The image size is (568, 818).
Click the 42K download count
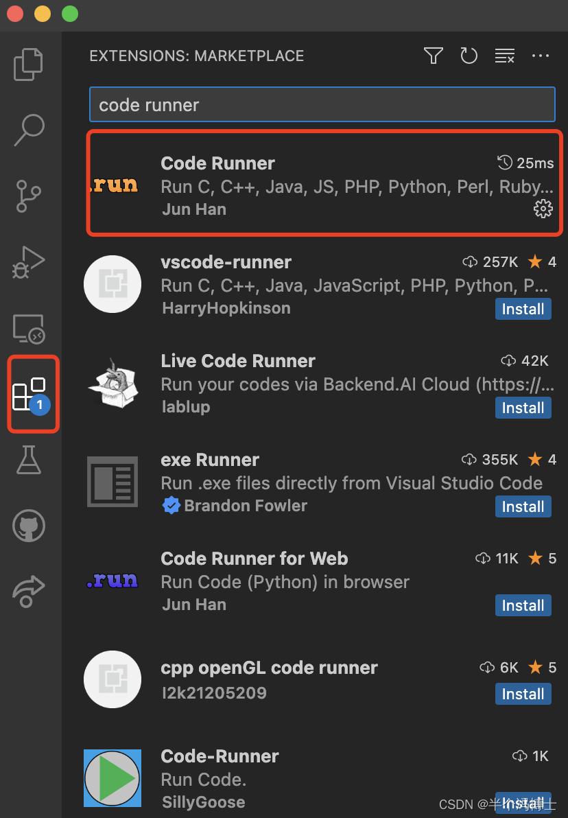coord(525,360)
